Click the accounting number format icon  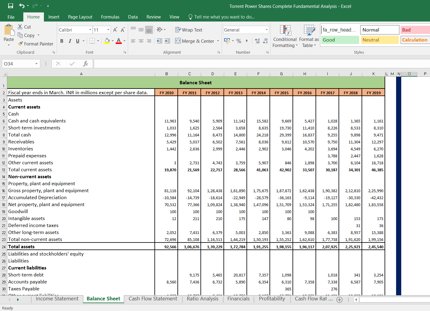227,41
